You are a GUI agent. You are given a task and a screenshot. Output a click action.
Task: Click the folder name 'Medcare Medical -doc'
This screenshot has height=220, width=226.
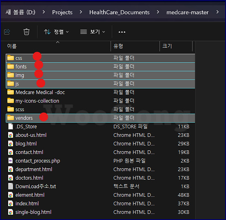40,92
